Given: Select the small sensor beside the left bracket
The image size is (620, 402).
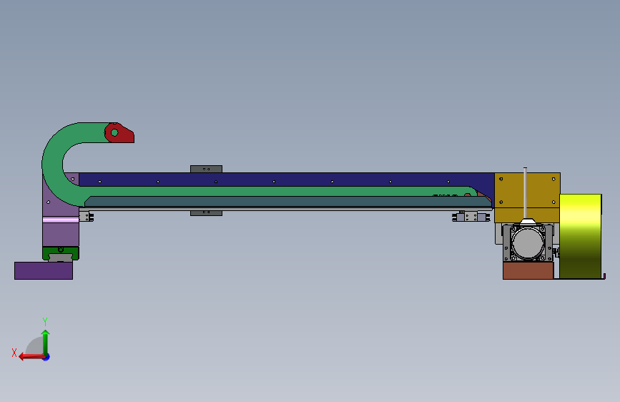Looking at the screenshot, I should (x=87, y=217).
